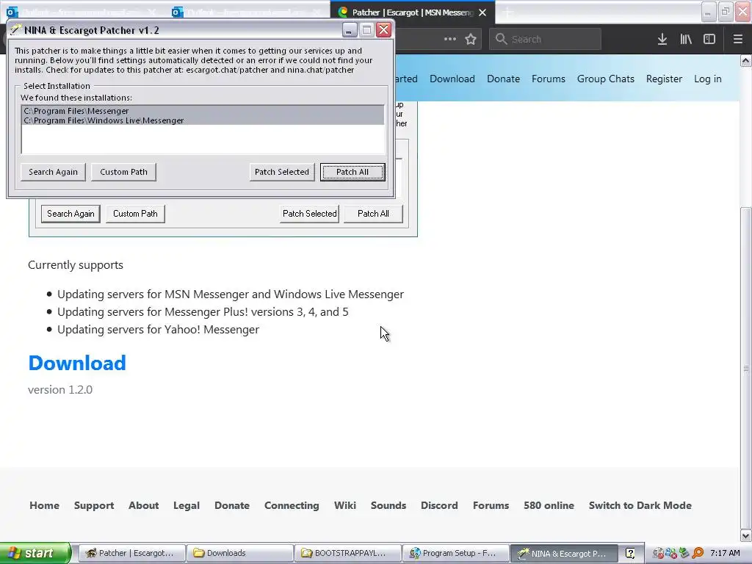This screenshot has height=564, width=752.
Task: Click 580 online in the footer
Action: [549, 505]
